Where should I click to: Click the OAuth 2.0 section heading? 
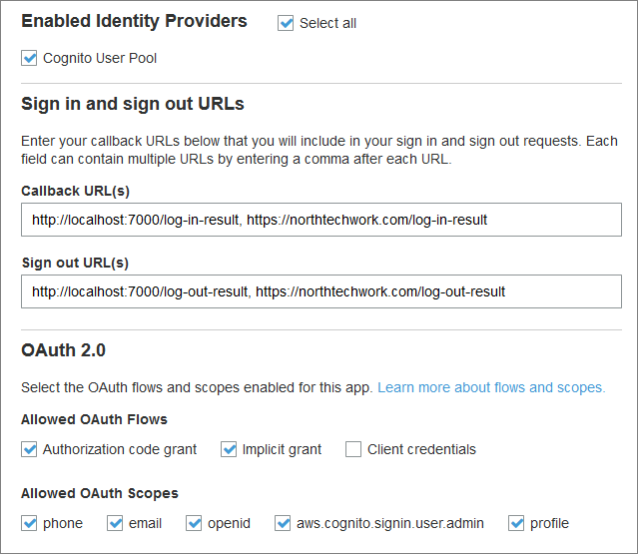64,350
